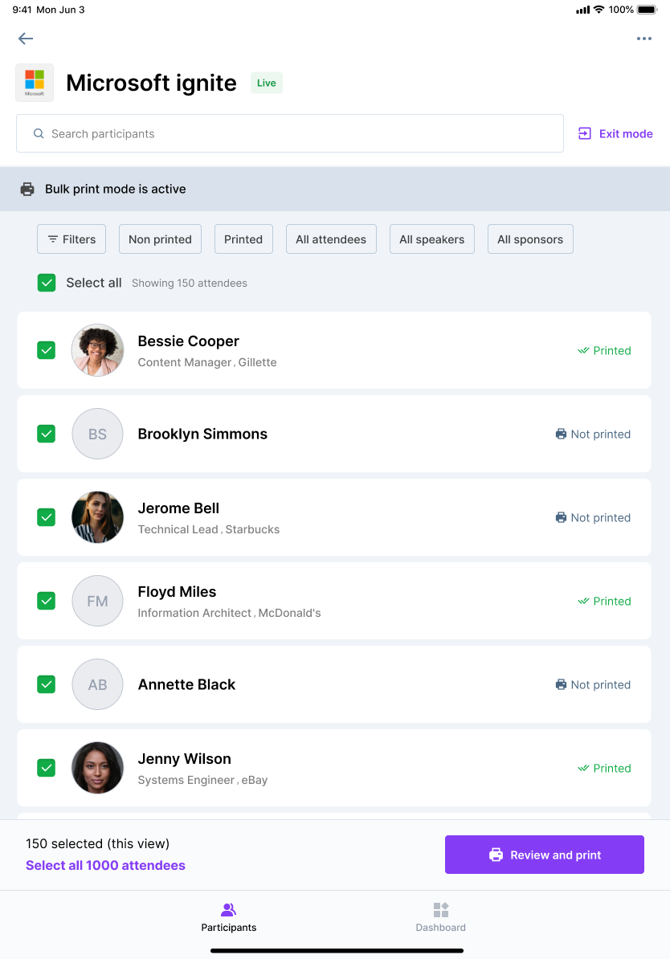670x959 pixels.
Task: Click '150 selected (this view)' text
Action: pos(98,843)
